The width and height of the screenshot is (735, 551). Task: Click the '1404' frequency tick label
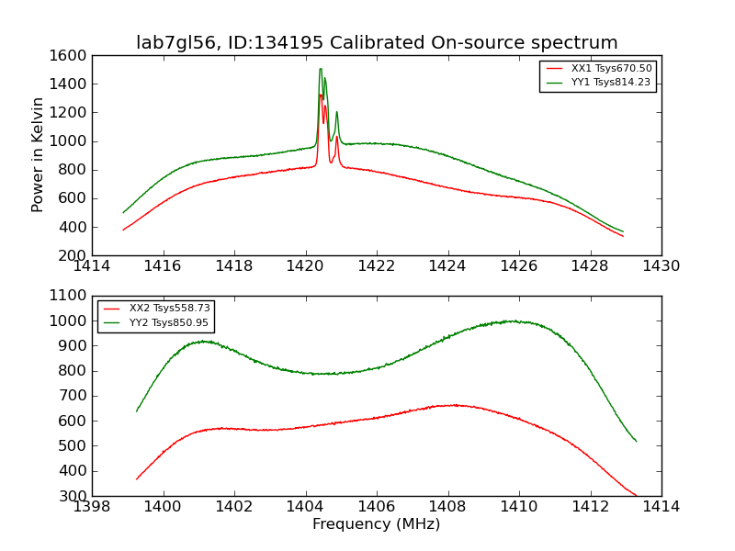pyautogui.click(x=305, y=507)
